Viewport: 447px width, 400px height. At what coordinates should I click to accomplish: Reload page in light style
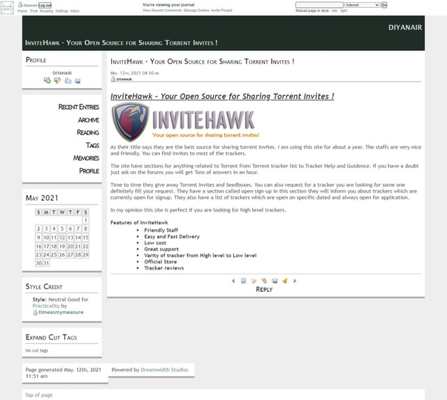tap(344, 10)
